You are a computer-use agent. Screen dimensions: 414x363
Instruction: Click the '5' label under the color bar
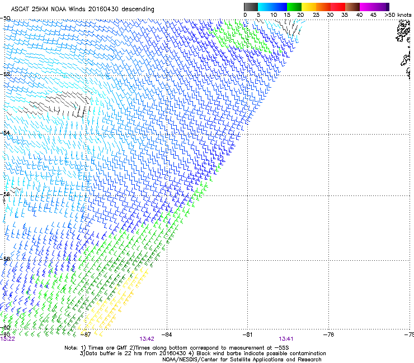click(x=258, y=15)
